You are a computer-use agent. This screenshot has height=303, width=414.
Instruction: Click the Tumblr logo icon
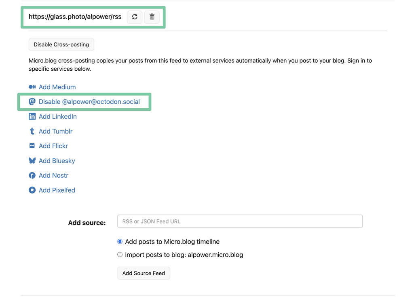(32, 131)
